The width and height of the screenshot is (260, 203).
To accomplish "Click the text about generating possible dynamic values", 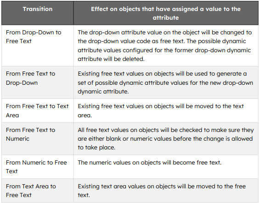I will tap(165, 82).
